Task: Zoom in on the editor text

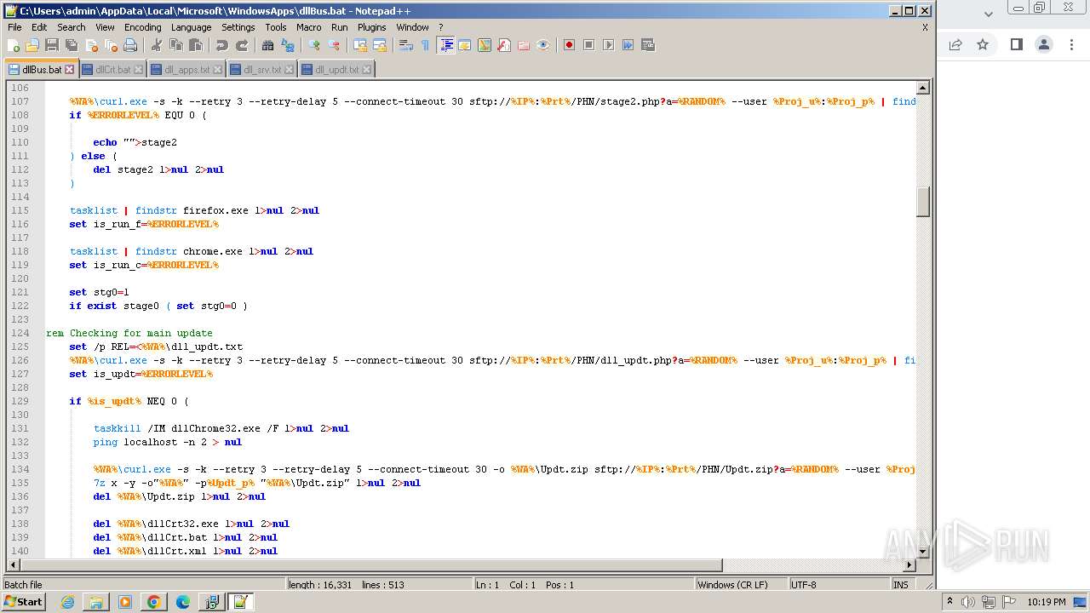Action: 314,45
